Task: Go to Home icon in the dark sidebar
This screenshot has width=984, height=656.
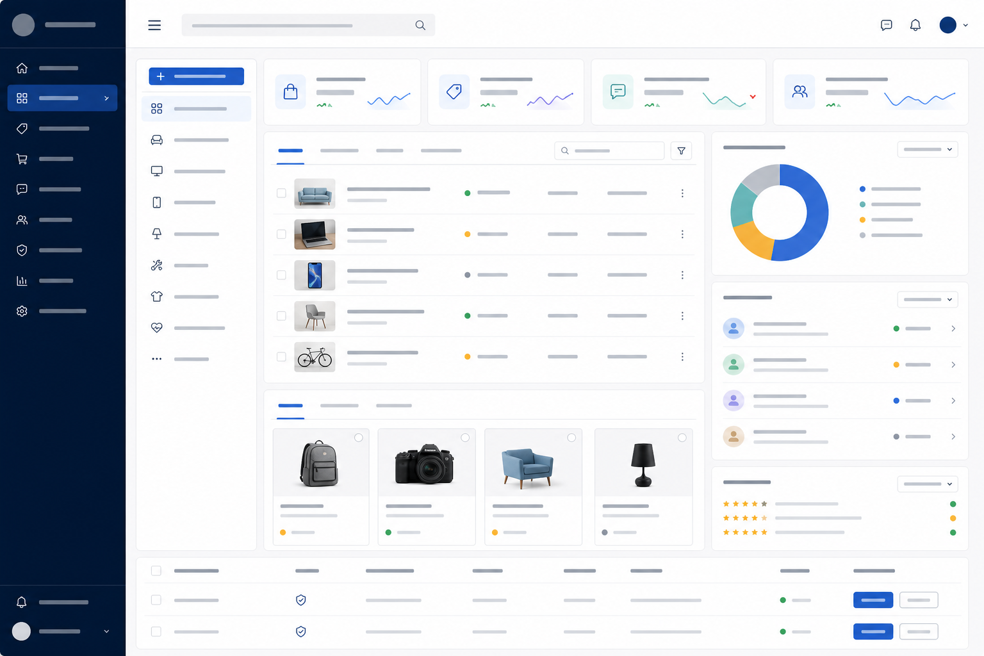Action: (x=22, y=68)
